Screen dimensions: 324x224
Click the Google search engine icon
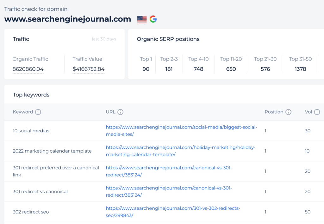click(x=153, y=19)
